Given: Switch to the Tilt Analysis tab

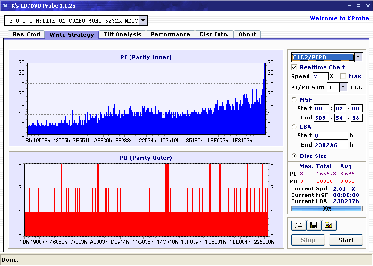Looking at the screenshot, I should click(x=122, y=34).
